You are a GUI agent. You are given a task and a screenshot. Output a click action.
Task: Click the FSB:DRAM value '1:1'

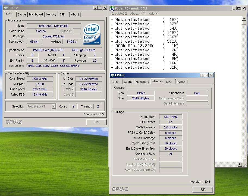coord(171,122)
